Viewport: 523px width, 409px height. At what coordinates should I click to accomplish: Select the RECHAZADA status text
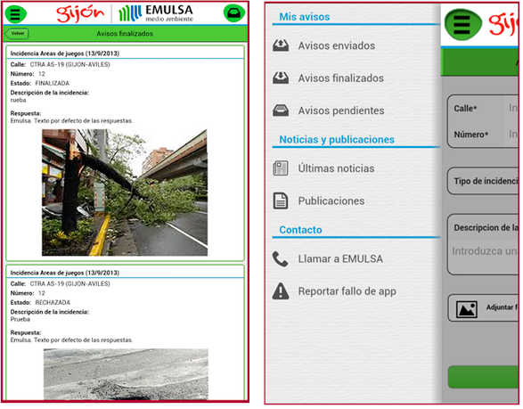tap(53, 303)
